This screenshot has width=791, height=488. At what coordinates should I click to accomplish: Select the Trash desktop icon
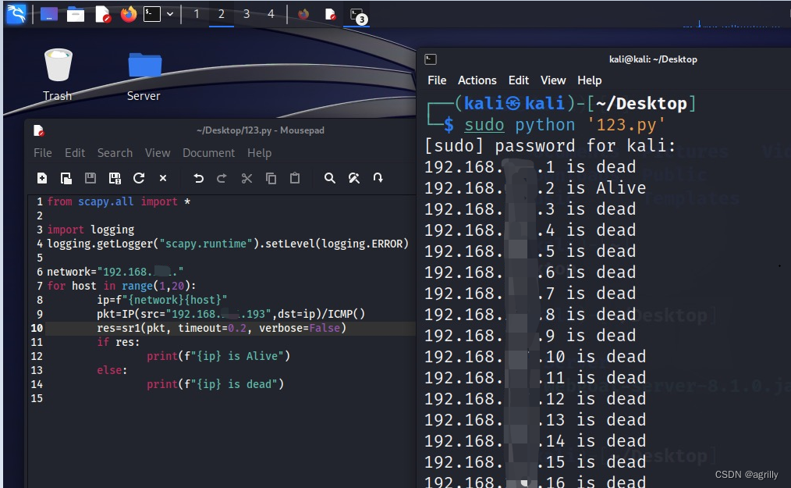point(58,75)
